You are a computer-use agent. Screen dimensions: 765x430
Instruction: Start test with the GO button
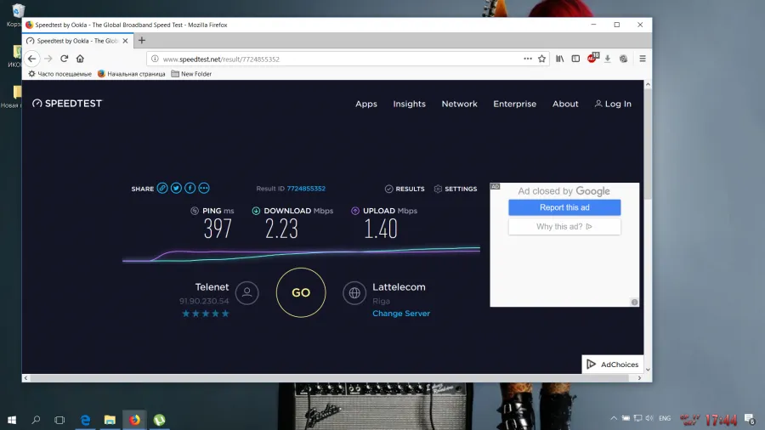[301, 292]
